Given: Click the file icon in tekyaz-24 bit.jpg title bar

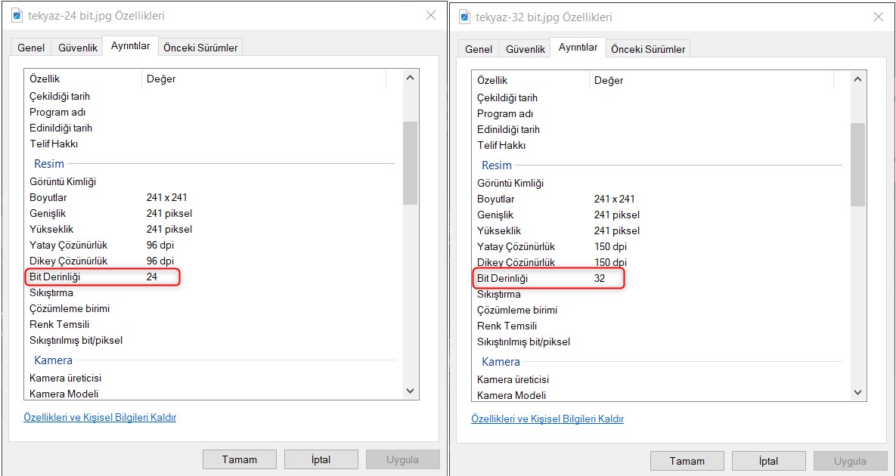Looking at the screenshot, I should (x=17, y=16).
